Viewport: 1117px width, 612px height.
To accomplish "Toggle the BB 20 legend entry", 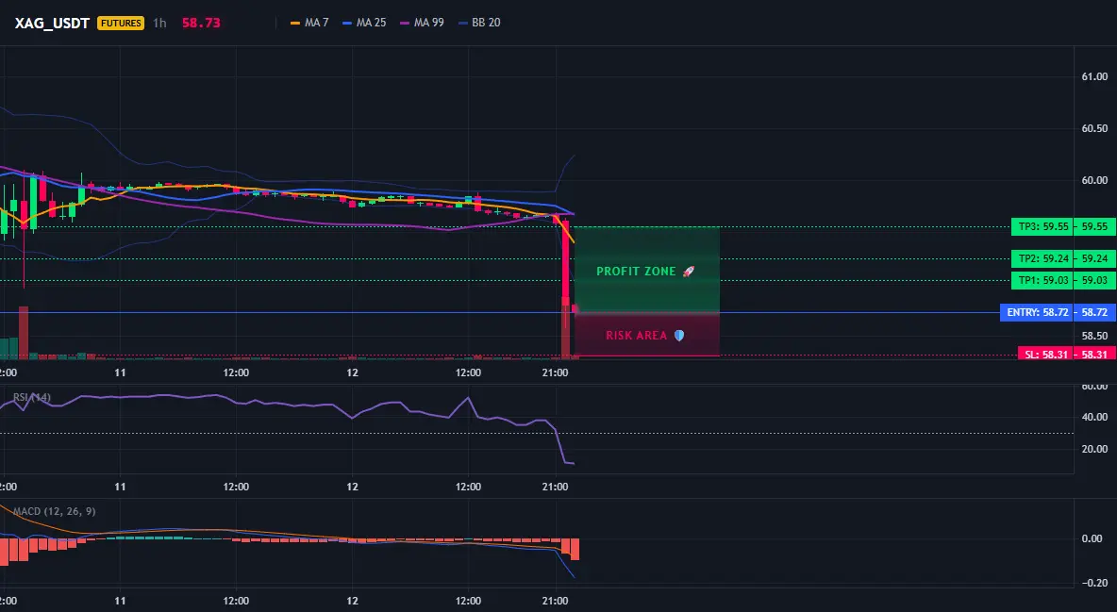I will 479,23.
